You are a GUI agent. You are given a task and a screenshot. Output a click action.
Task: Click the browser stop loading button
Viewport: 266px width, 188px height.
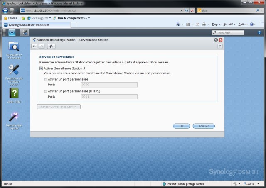[x=192, y=10]
